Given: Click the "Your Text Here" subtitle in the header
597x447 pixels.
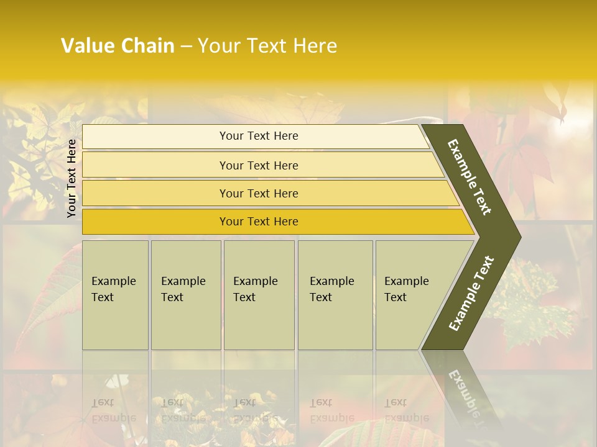Looking at the screenshot, I should [x=267, y=46].
